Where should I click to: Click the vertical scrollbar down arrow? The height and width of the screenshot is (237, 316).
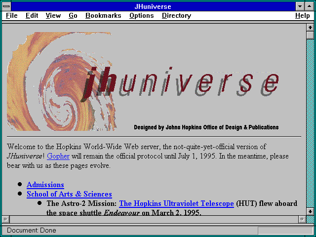coord(310,211)
